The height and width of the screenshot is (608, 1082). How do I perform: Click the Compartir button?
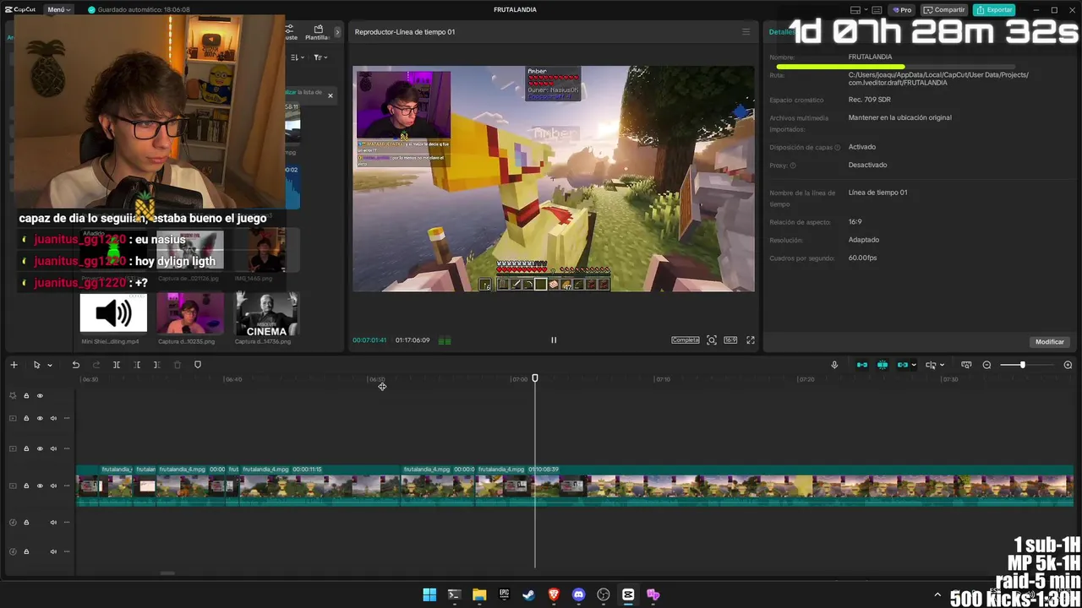click(x=944, y=10)
